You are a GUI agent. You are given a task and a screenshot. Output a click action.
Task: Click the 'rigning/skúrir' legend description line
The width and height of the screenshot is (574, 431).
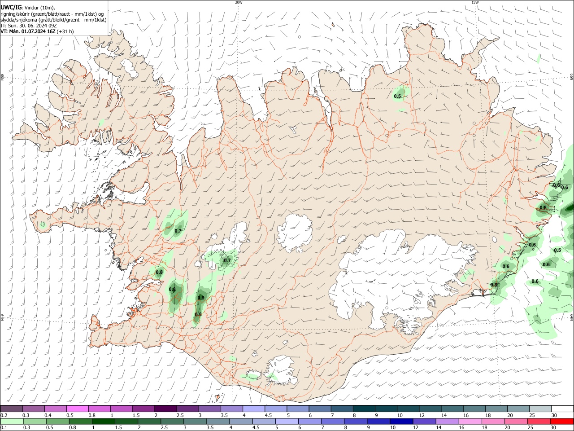(52, 14)
